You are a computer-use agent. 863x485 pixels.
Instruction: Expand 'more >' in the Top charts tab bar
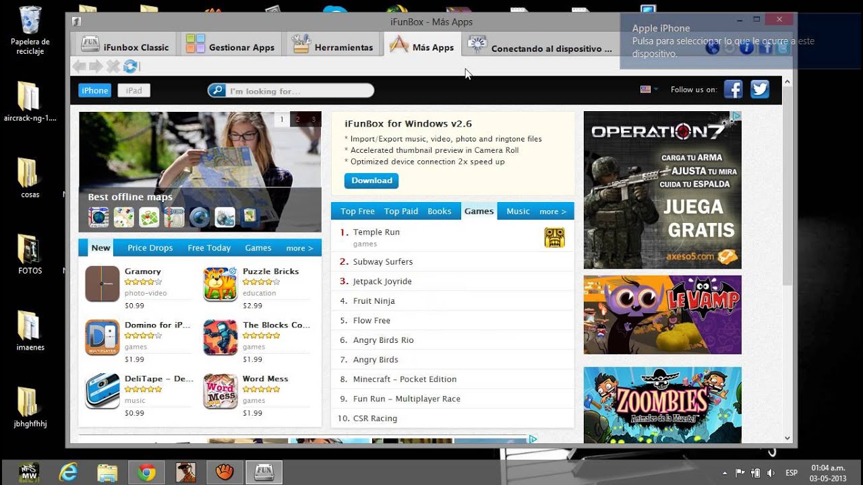[x=553, y=211]
